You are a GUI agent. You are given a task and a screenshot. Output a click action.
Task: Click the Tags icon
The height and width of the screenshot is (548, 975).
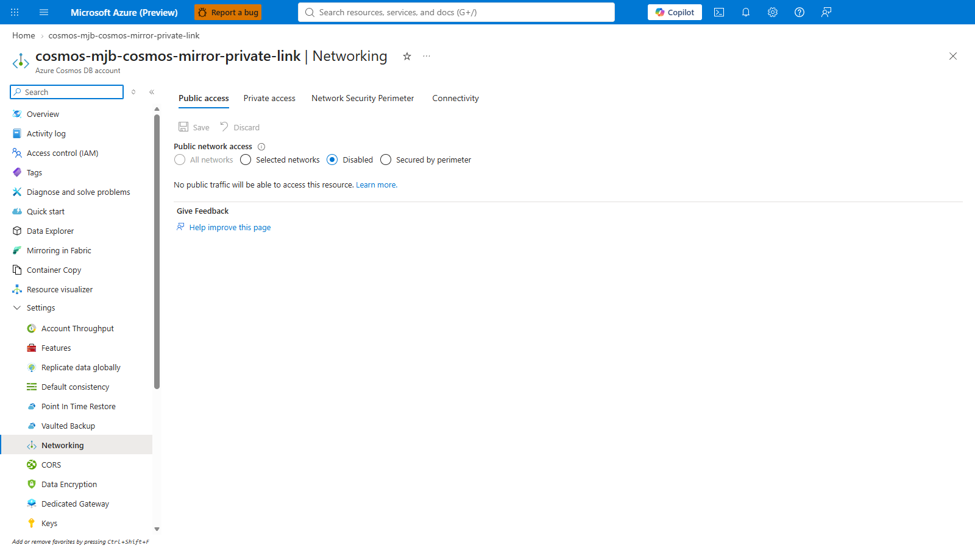(x=17, y=172)
